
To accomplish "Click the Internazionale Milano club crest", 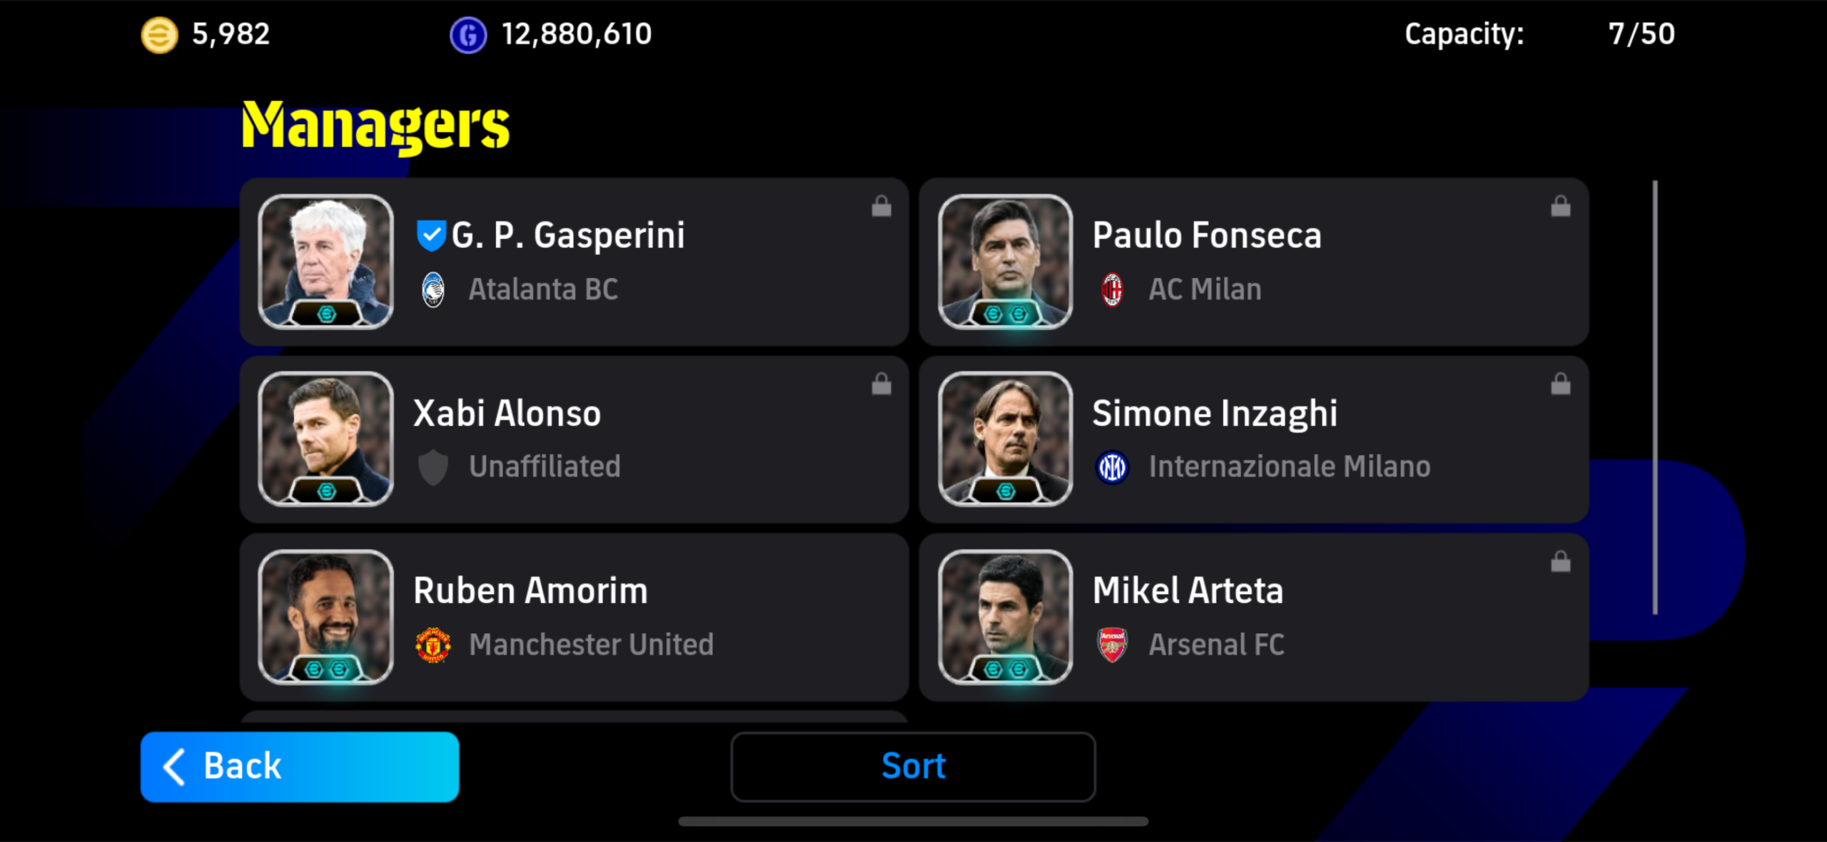I will pyautogui.click(x=1112, y=467).
